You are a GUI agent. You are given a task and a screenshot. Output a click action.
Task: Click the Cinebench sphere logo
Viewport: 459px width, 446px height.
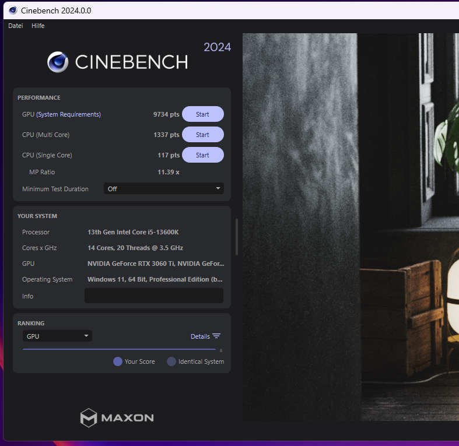[x=58, y=62]
